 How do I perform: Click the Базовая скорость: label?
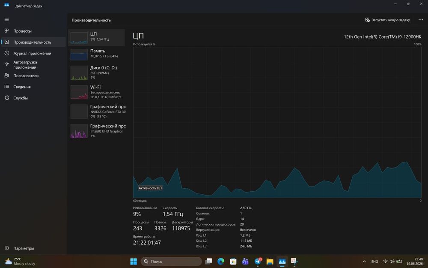point(210,208)
